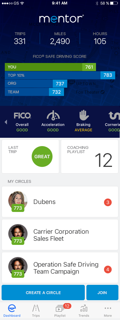Tap the FICO Overall score icon
This screenshot has width=120, height=320.
pos(22,116)
